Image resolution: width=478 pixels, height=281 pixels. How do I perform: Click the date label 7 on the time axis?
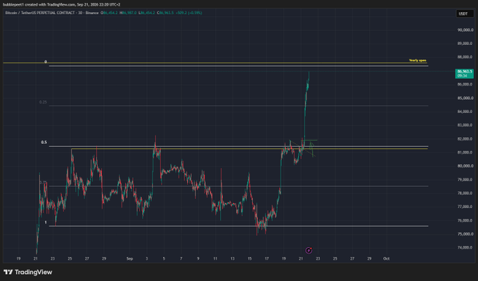181,259
